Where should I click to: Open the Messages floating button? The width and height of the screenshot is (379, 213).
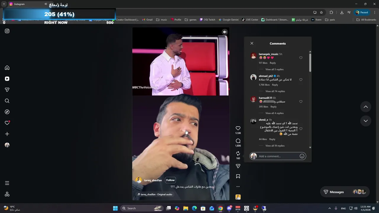345,192
